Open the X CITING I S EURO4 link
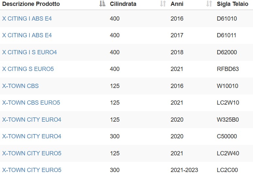The width and height of the screenshot is (253, 174). tap(29, 52)
